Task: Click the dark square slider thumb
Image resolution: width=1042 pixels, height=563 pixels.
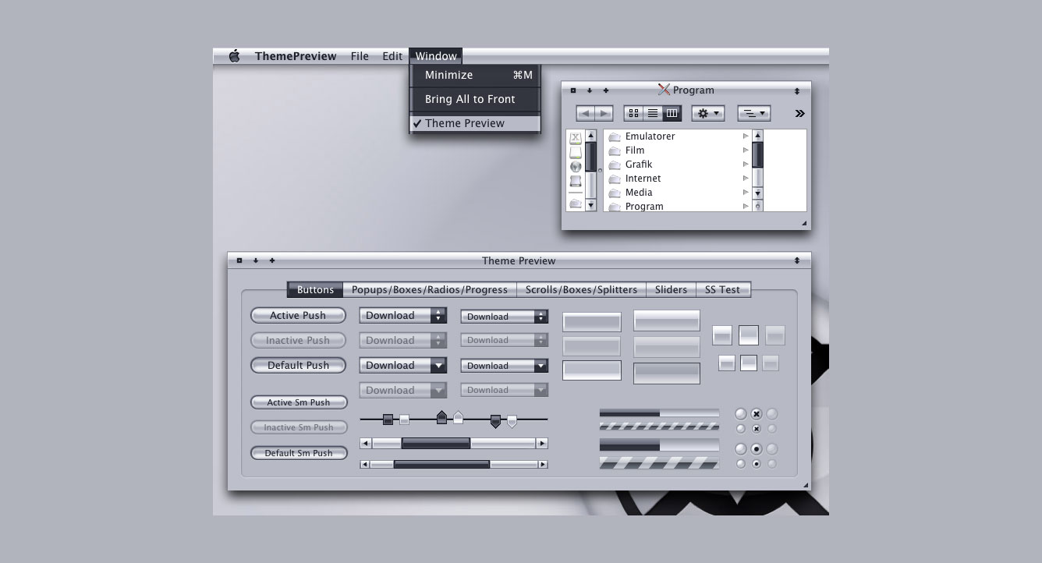Action: tap(388, 420)
